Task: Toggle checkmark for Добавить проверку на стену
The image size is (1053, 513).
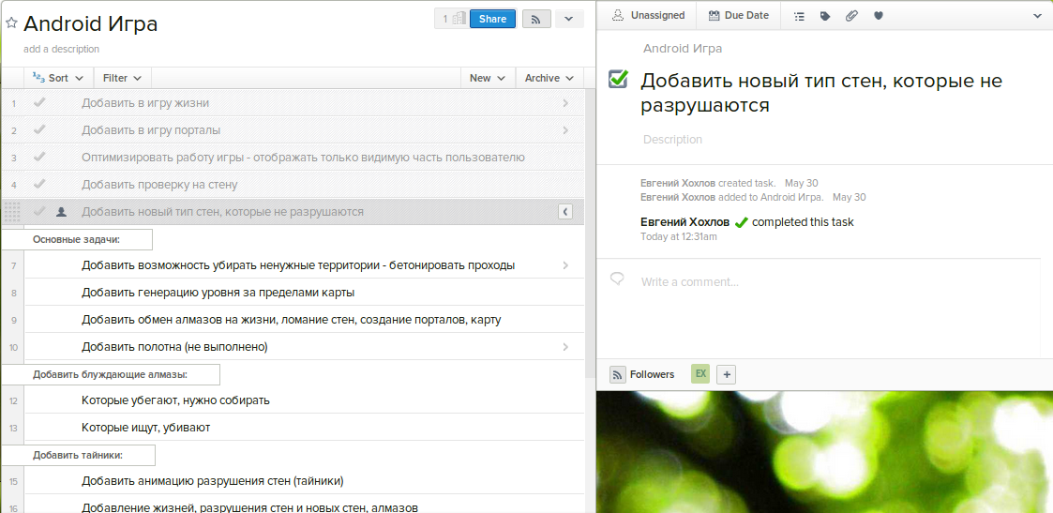Action: [x=39, y=183]
